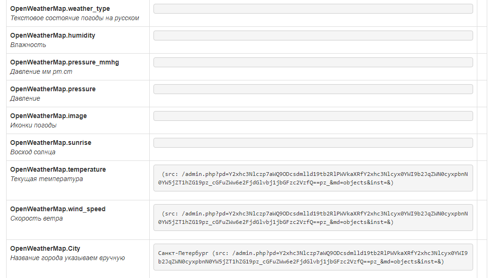Click the OpenWeatherMap.image input field
Viewport: 491px width, 278px height.
click(313, 116)
